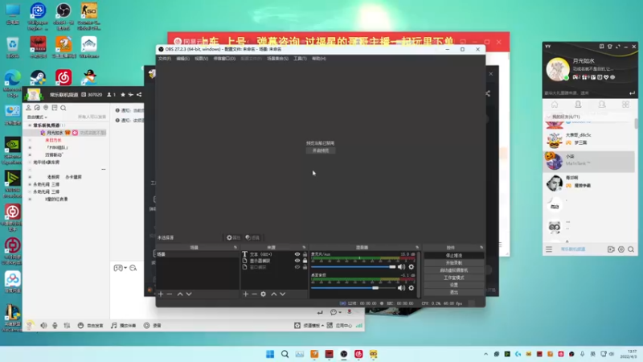Select the 场景 entry in Scenes list
Viewport: 643px width, 362px height.
tap(197, 254)
